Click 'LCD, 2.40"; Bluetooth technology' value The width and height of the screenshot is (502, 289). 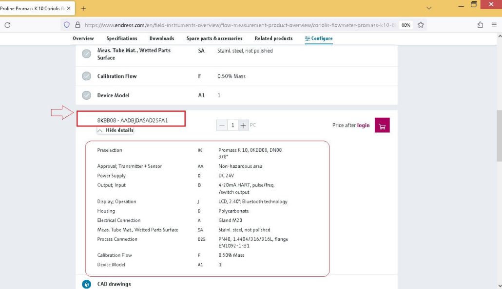[253, 202]
